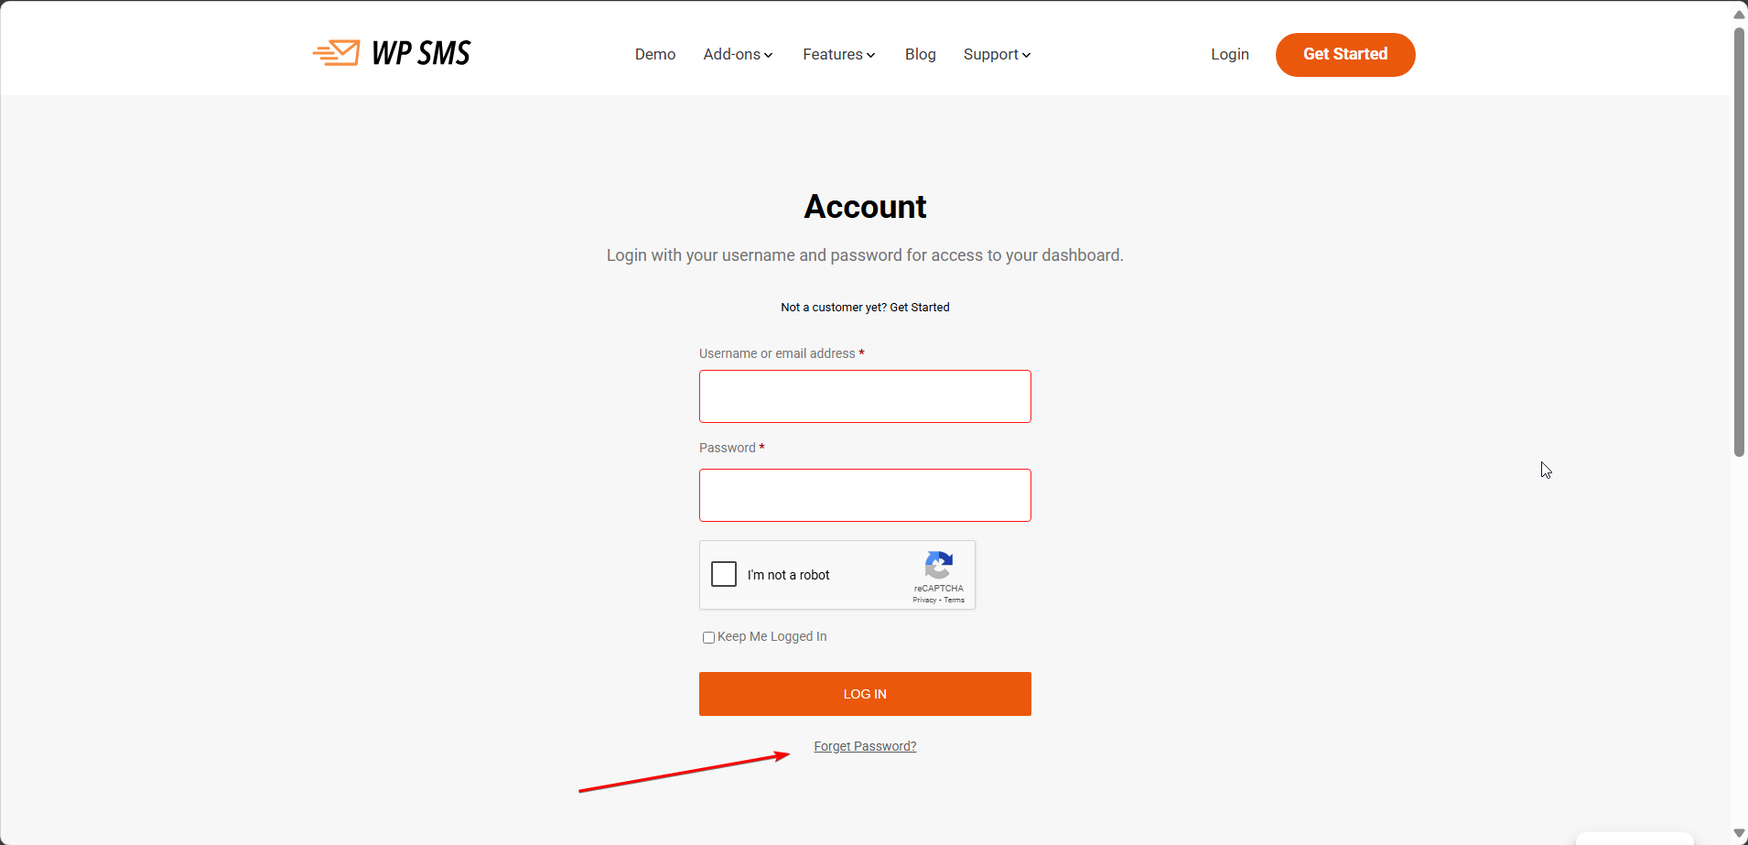
Task: Click the Login link in header
Action: coord(1229,55)
